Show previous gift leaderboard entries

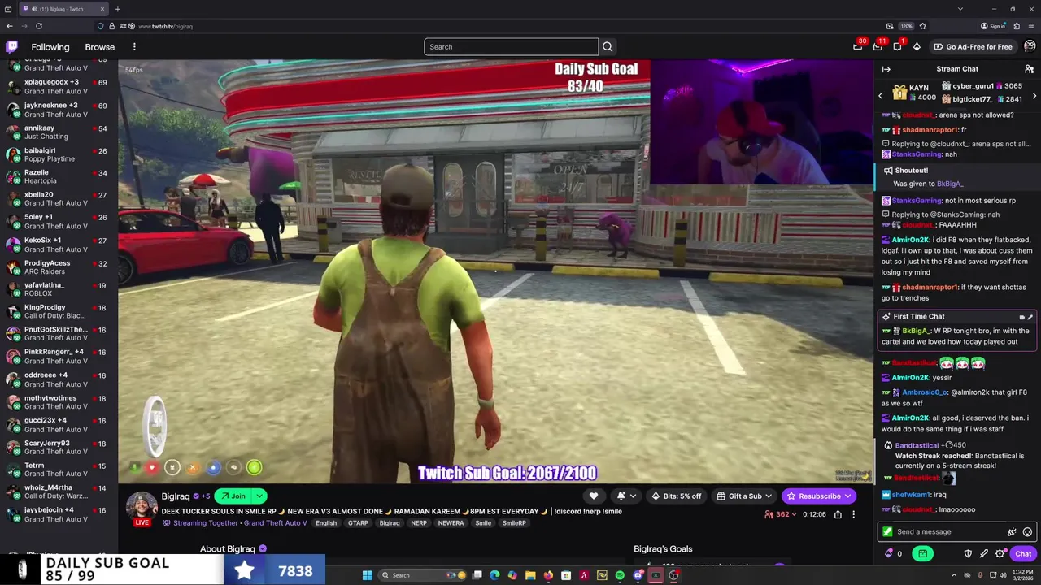(880, 96)
